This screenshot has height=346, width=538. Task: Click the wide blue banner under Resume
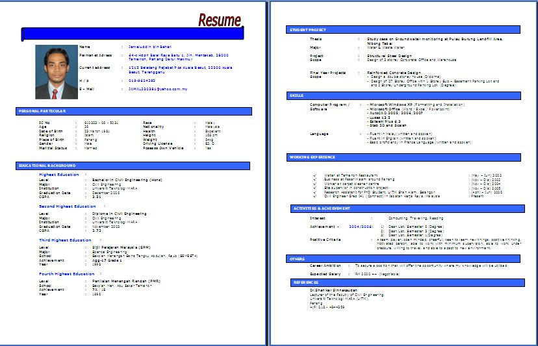point(133,34)
